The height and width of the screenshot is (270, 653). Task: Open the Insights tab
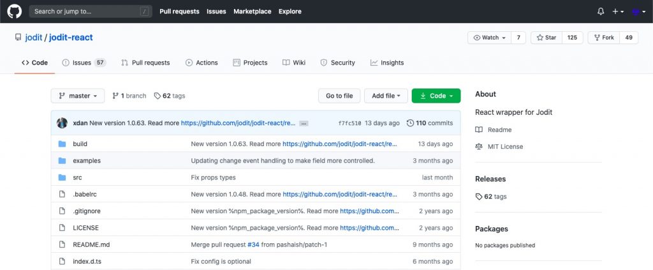(387, 63)
